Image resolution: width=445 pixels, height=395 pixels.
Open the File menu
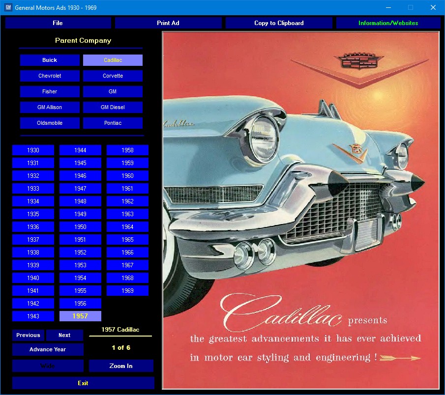click(x=58, y=23)
